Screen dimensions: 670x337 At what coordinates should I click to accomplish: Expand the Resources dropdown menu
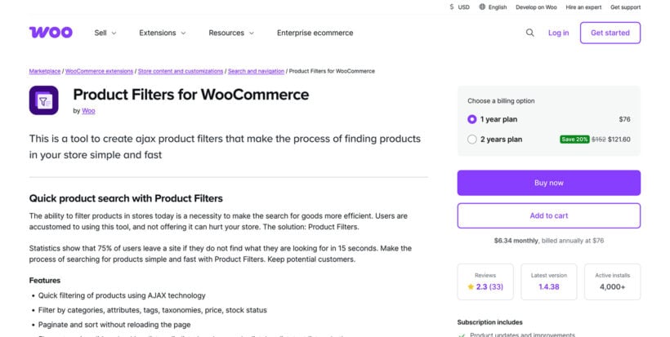click(231, 33)
